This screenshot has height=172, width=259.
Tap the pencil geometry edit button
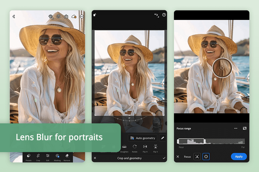(162, 138)
